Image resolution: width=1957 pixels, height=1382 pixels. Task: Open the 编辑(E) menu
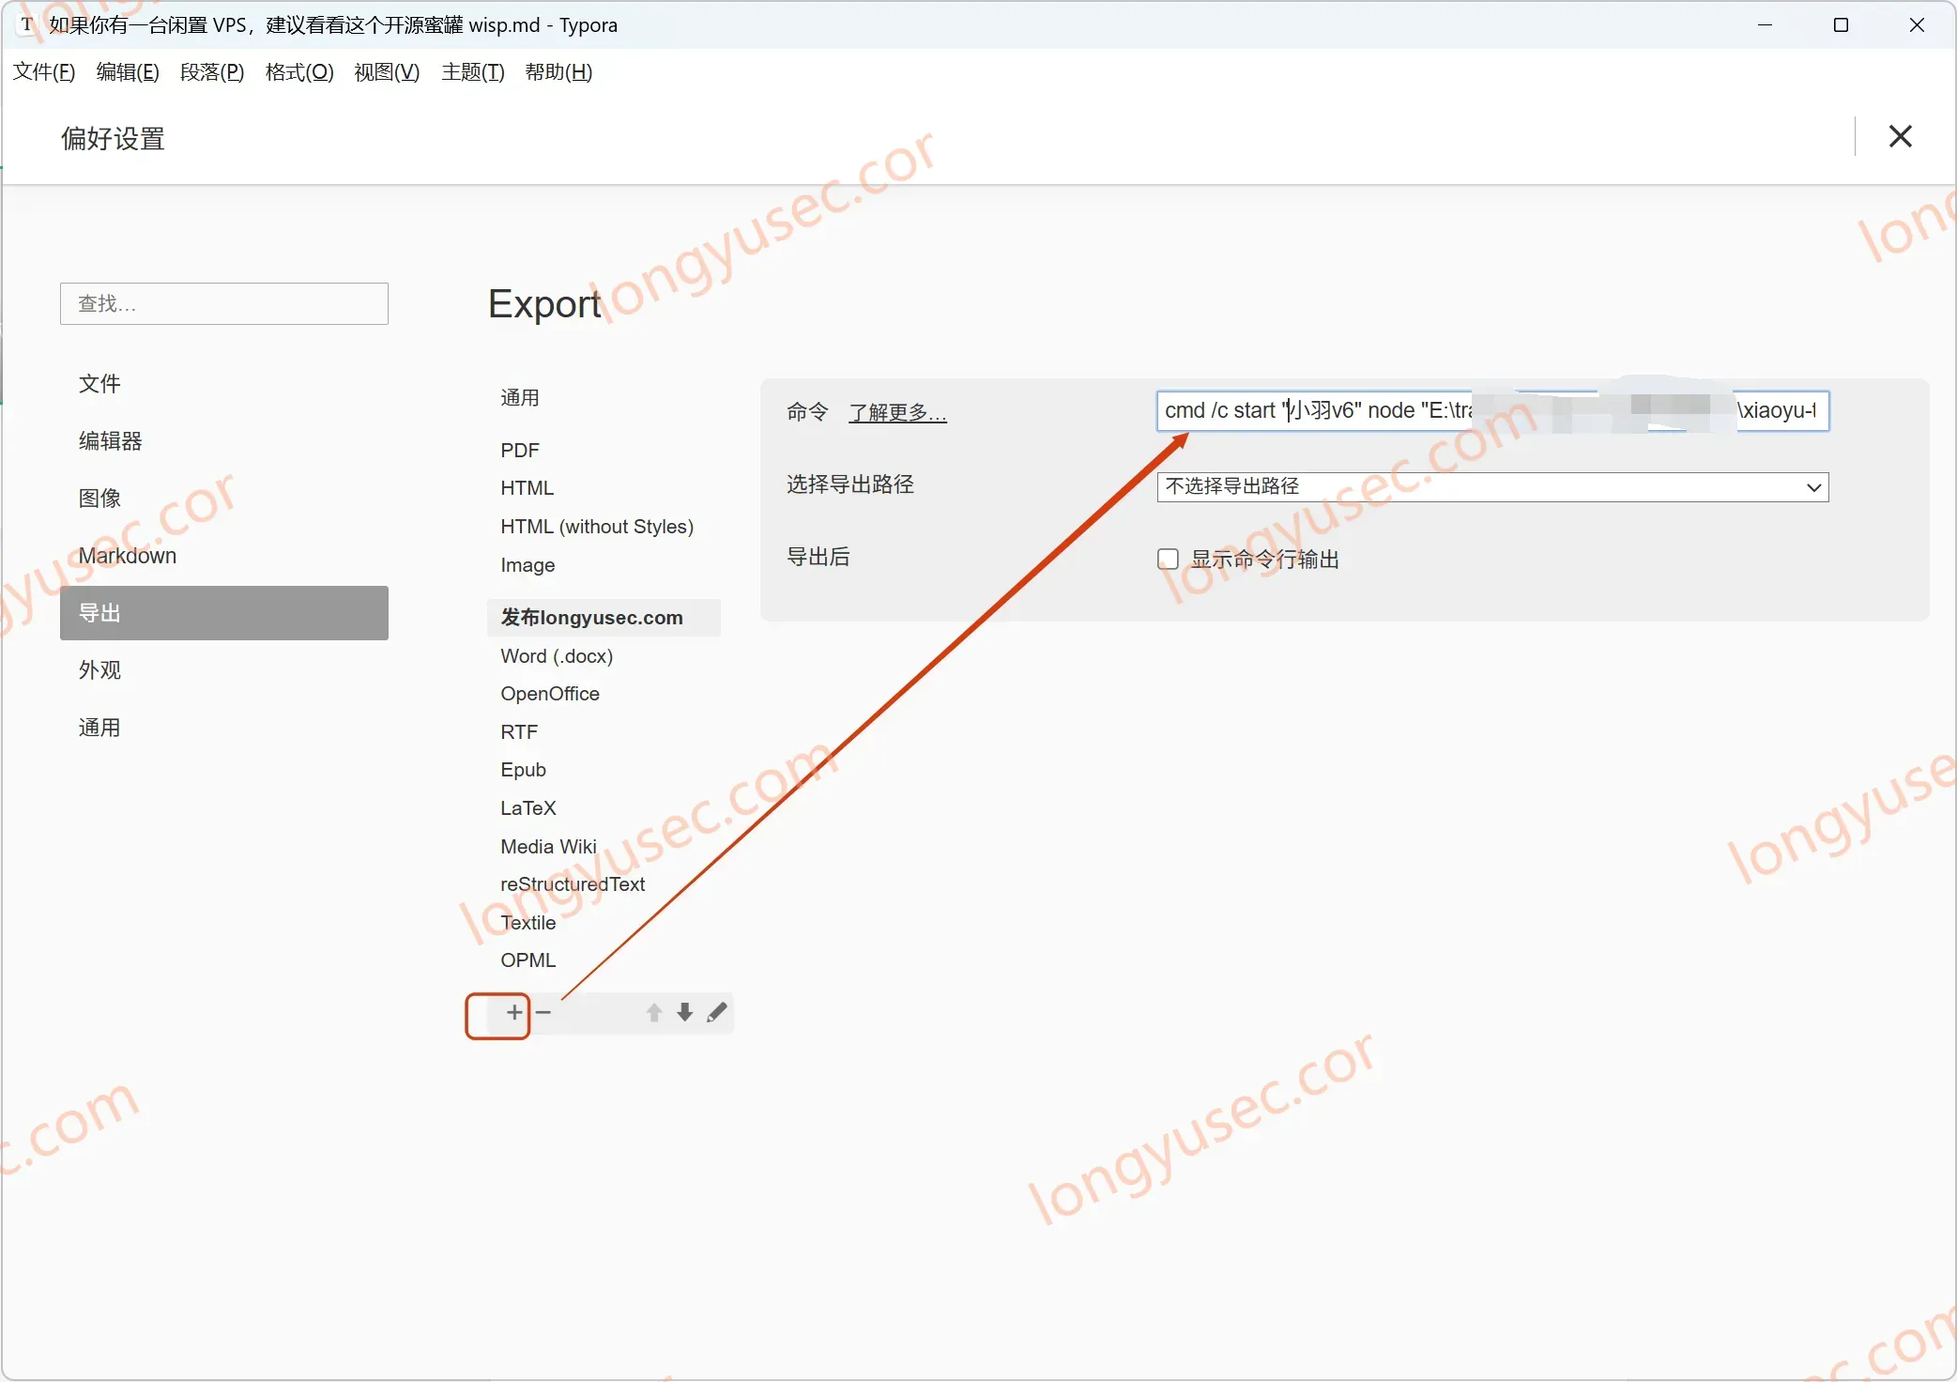pyautogui.click(x=128, y=72)
